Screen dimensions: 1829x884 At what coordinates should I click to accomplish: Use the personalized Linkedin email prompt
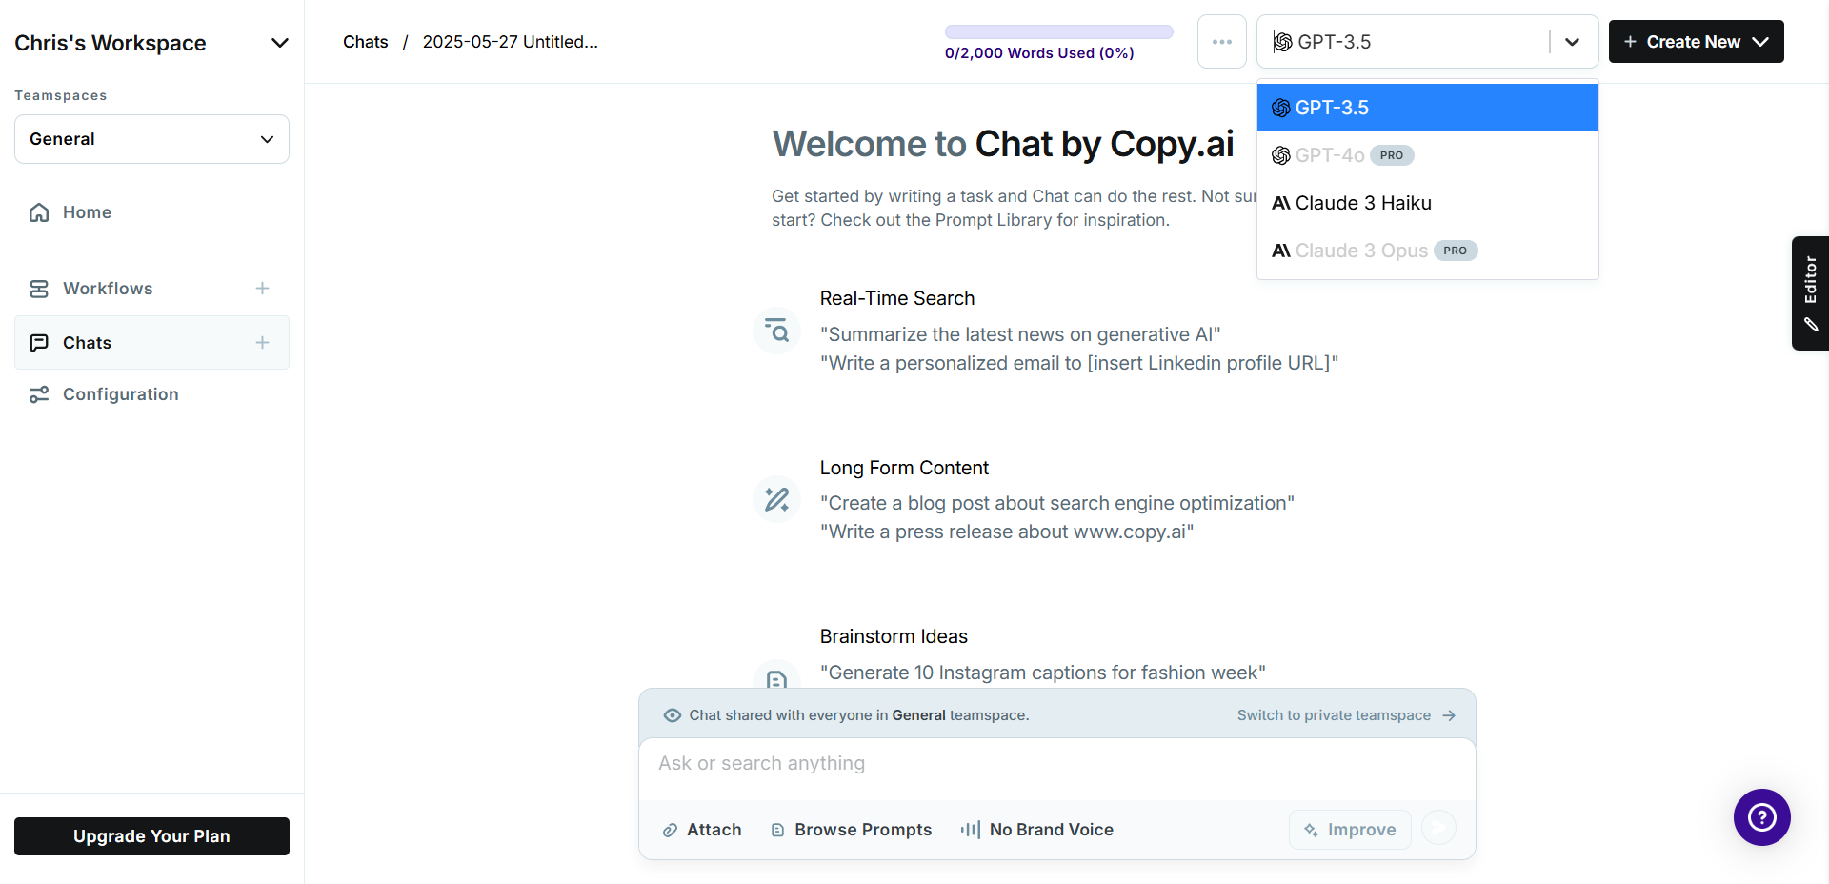pos(1079,363)
